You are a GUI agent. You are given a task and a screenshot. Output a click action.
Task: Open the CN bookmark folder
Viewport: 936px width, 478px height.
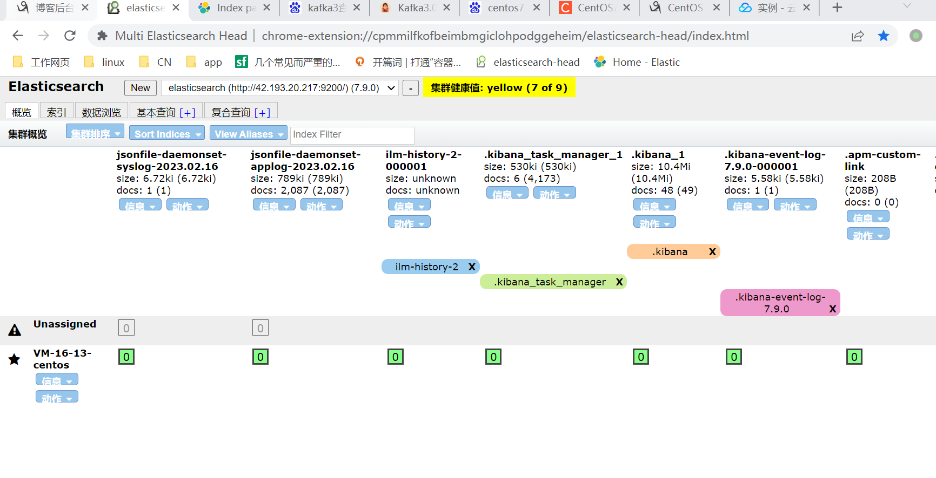tap(155, 62)
